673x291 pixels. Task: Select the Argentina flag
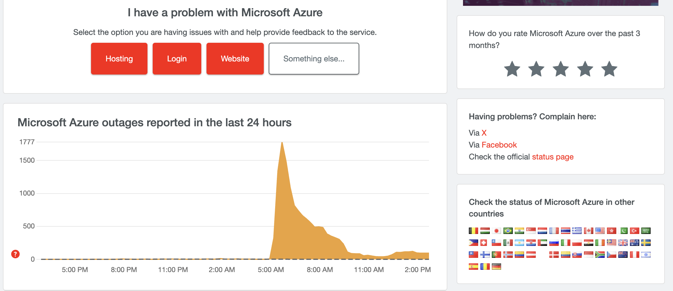[x=519, y=243]
